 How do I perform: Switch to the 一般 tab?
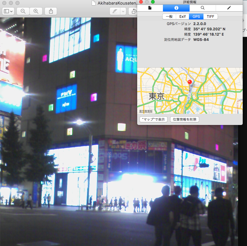pos(169,16)
